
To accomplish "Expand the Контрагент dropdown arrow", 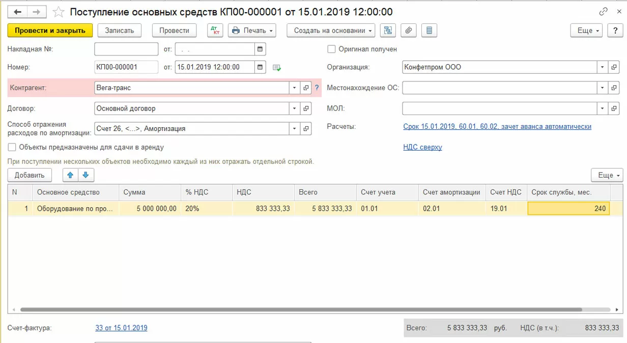I will tap(295, 88).
